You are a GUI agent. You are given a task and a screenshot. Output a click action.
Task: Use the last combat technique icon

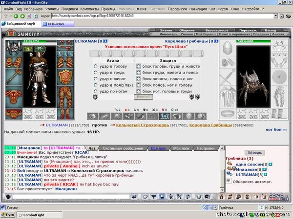(201, 116)
